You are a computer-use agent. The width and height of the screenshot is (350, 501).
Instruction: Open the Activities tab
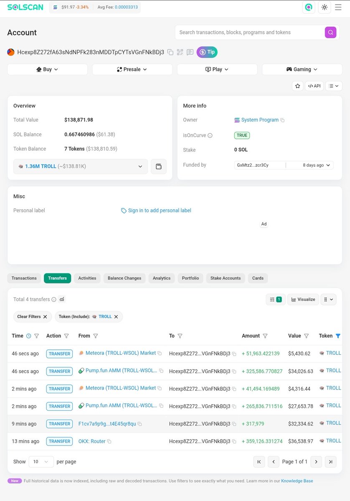point(87,278)
